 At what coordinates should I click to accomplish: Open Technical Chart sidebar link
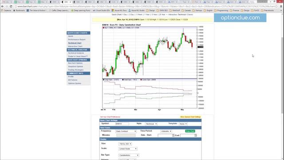click(x=75, y=43)
